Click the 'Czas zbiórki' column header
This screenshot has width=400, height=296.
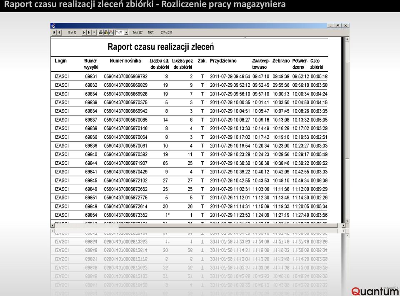pyautogui.click(x=316, y=64)
